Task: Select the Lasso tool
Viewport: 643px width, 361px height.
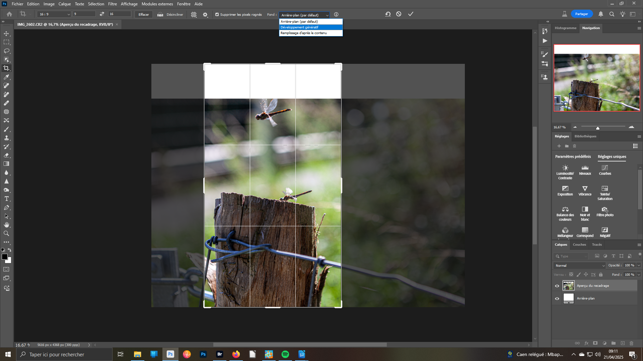Action: (x=6, y=51)
